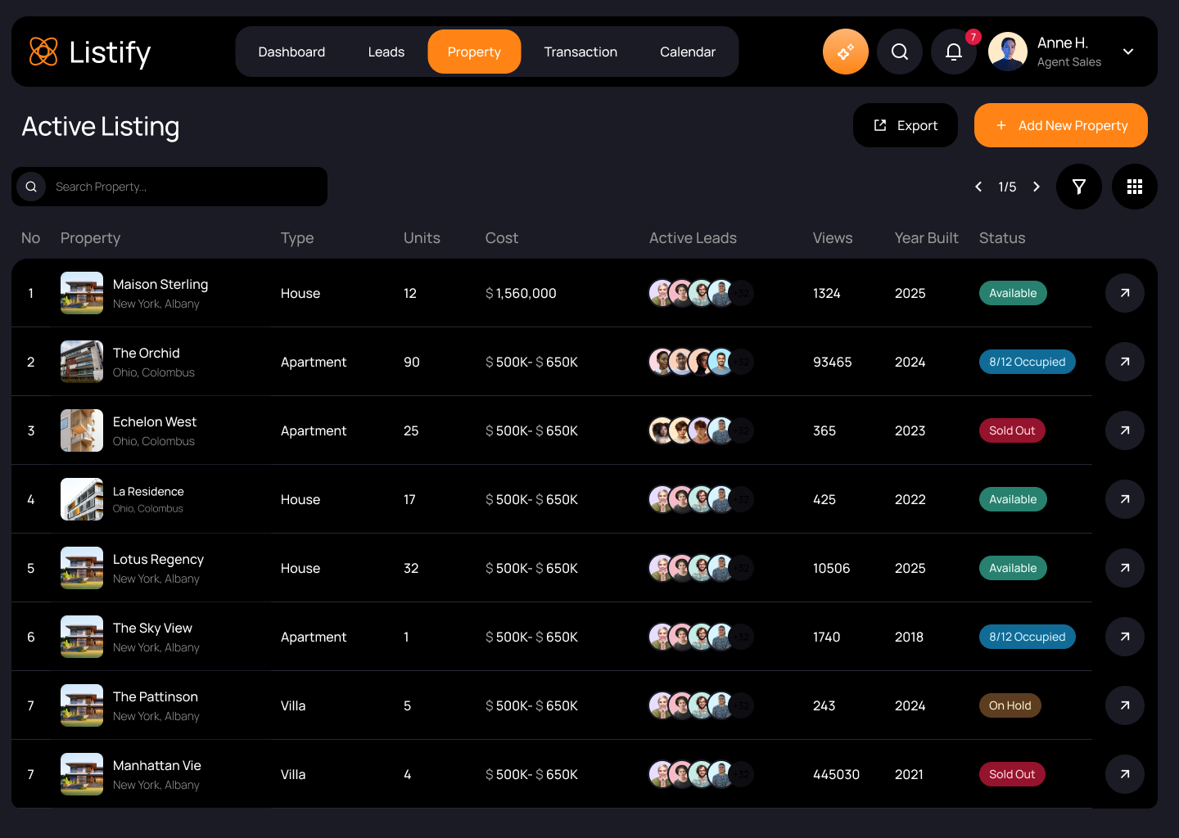The height and width of the screenshot is (838, 1179).
Task: Click the orange AI sparkle icon
Action: [845, 52]
